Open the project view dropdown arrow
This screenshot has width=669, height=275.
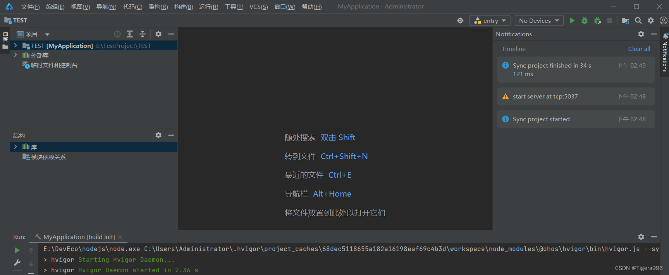[x=47, y=34]
